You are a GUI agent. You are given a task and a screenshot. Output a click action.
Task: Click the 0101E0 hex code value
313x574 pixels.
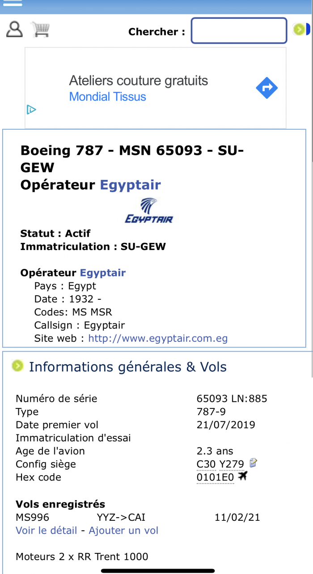(216, 477)
